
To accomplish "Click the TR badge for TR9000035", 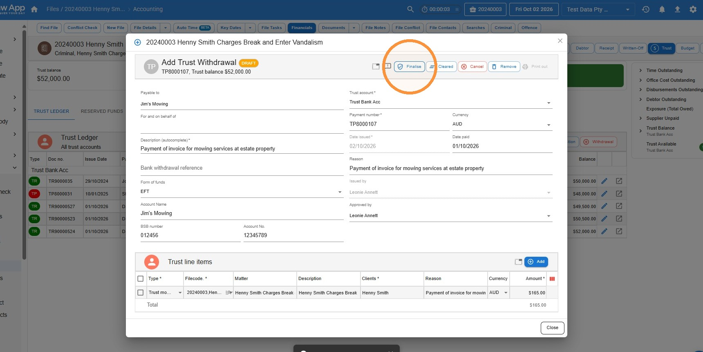I will coord(34,181).
